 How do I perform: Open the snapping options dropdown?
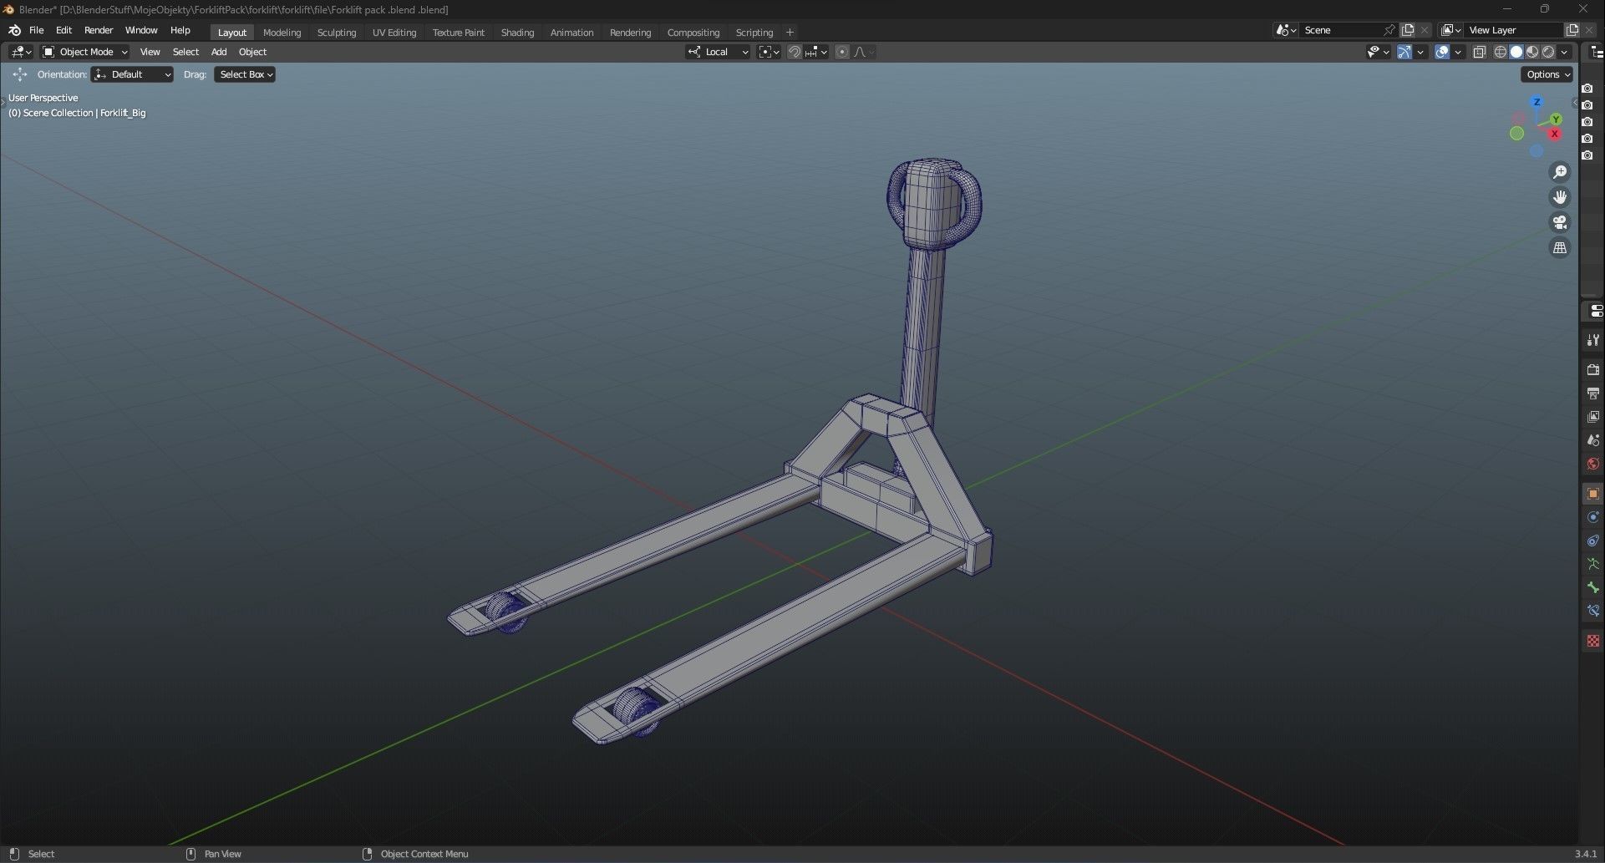pyautogui.click(x=817, y=52)
